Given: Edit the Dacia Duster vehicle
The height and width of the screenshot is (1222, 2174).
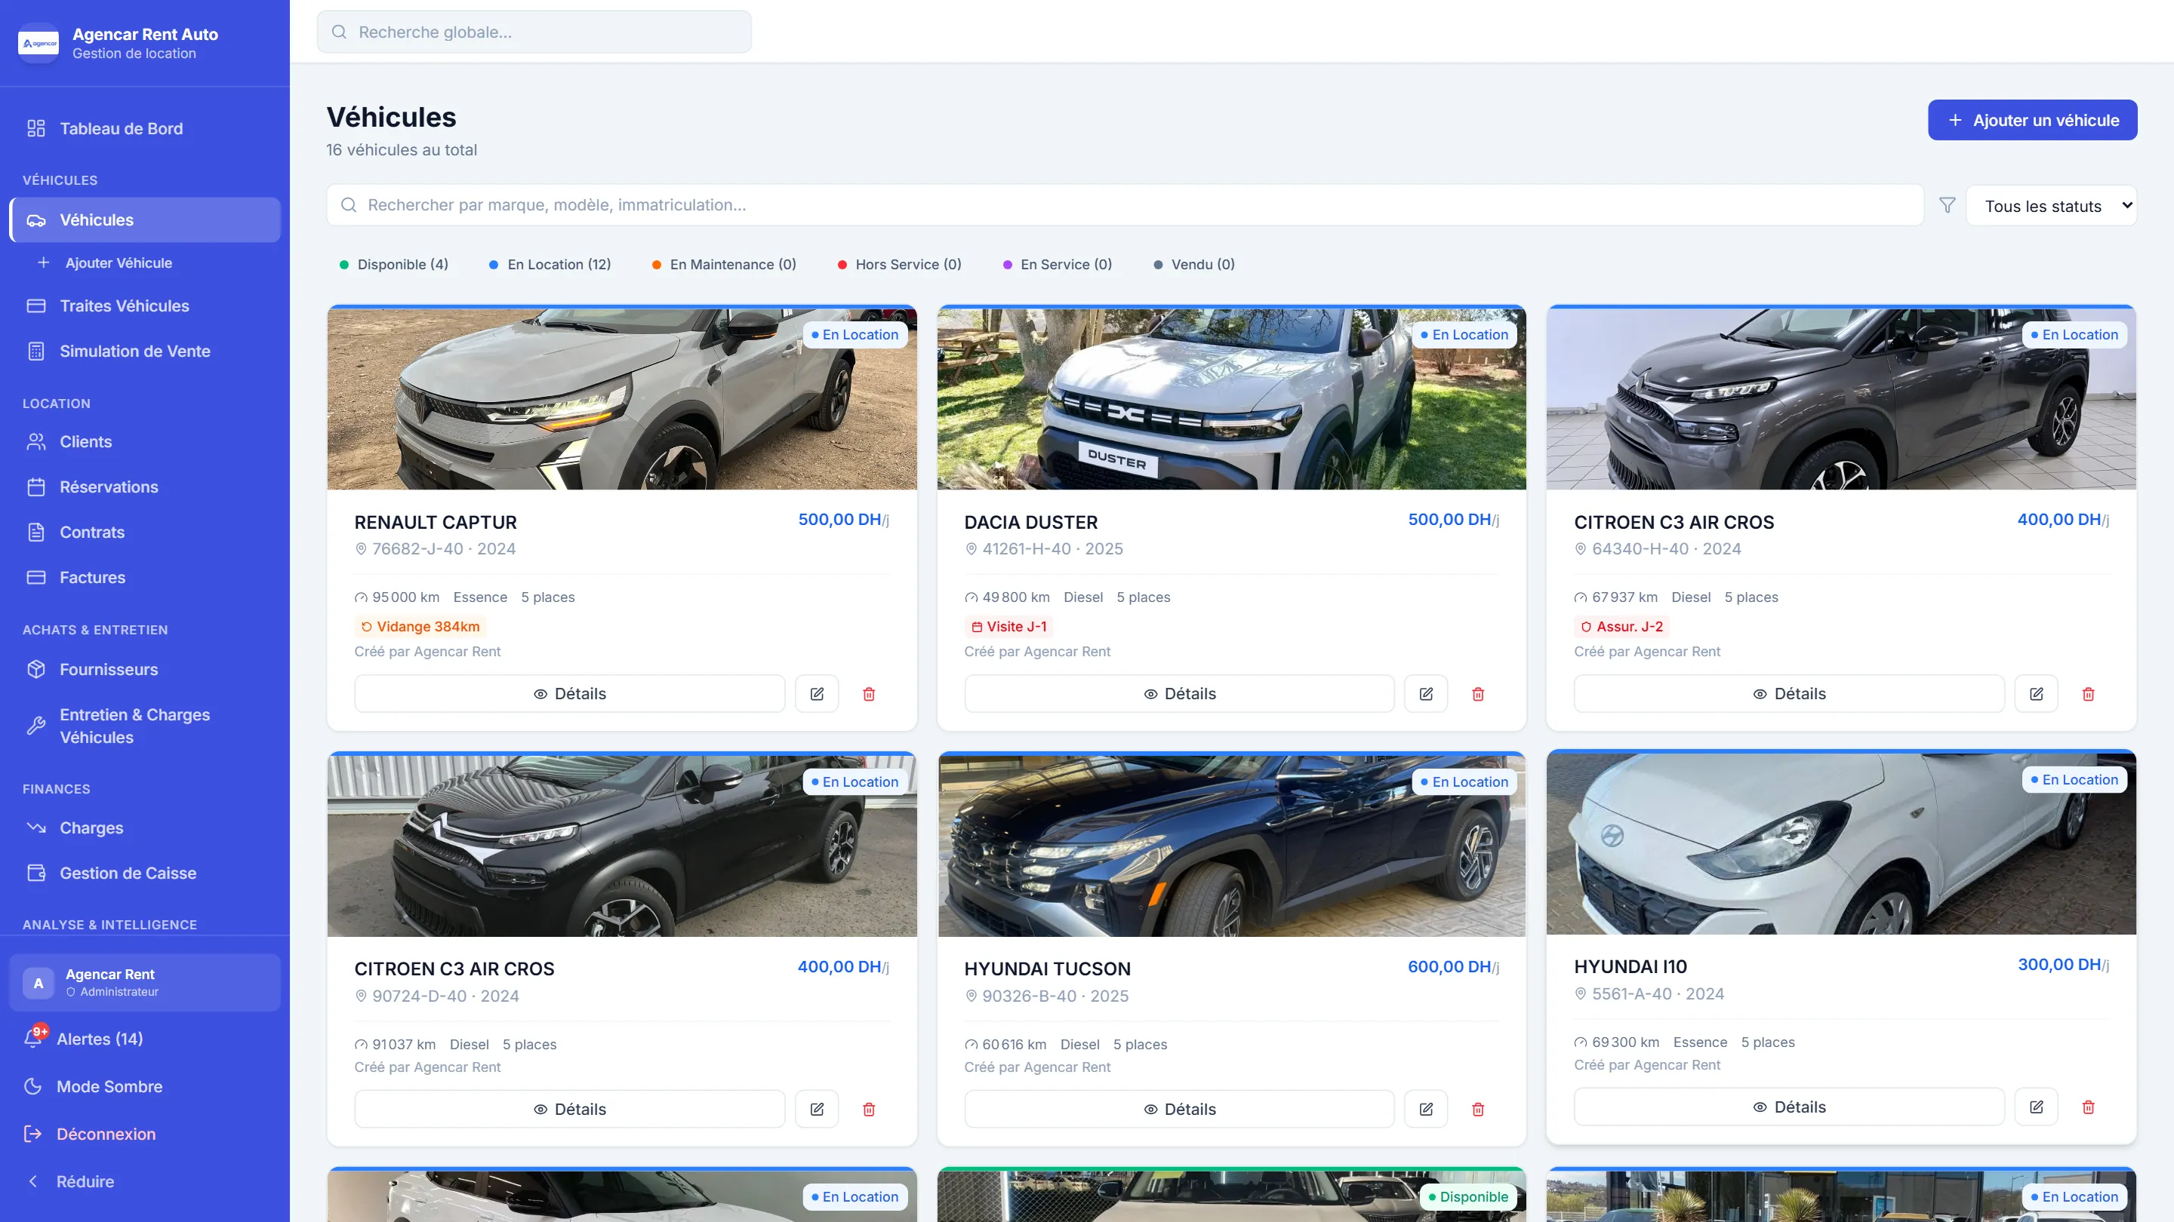Looking at the screenshot, I should click(1425, 693).
